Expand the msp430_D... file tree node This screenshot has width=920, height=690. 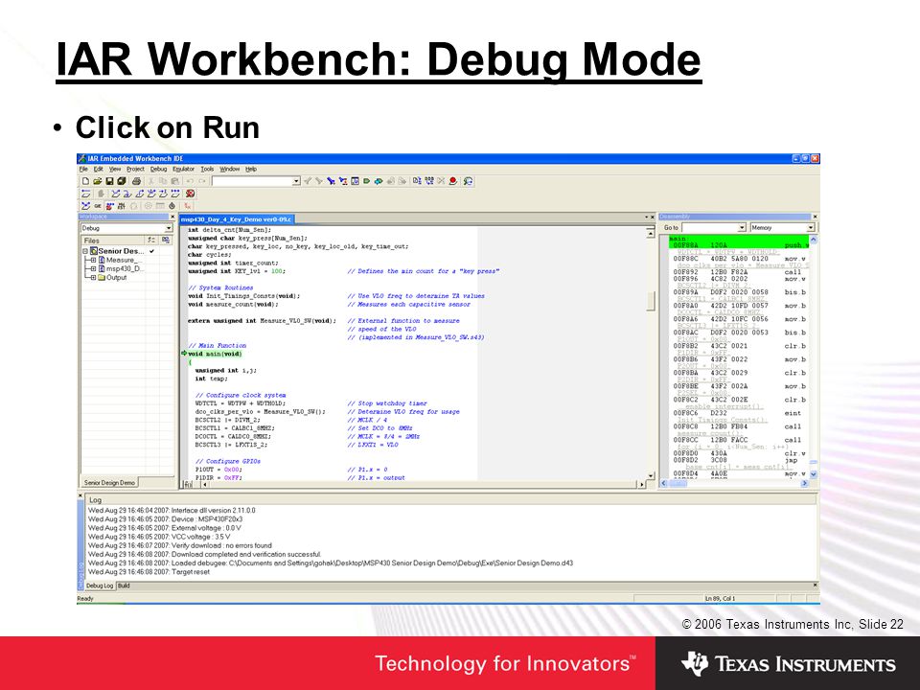93,268
